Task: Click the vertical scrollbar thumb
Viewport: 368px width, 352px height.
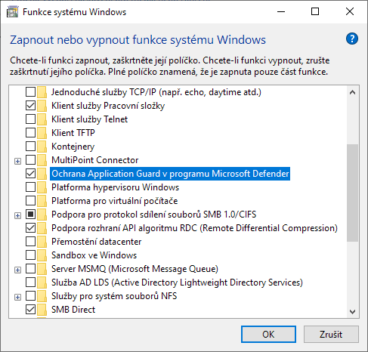Action: [x=352, y=193]
